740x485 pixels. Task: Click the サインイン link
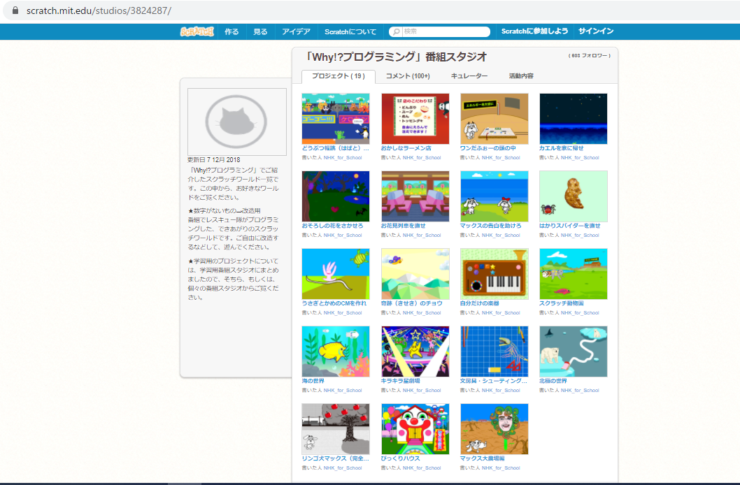[x=595, y=31]
